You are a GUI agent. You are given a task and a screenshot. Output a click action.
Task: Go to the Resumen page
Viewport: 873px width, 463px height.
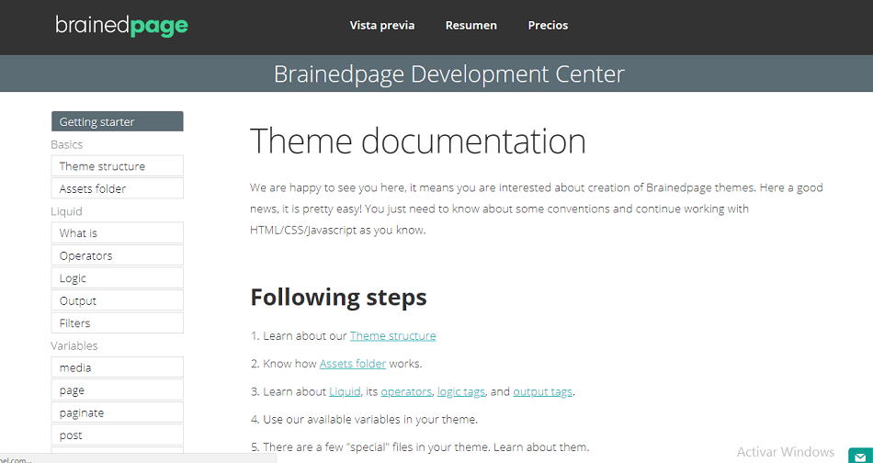tap(471, 26)
